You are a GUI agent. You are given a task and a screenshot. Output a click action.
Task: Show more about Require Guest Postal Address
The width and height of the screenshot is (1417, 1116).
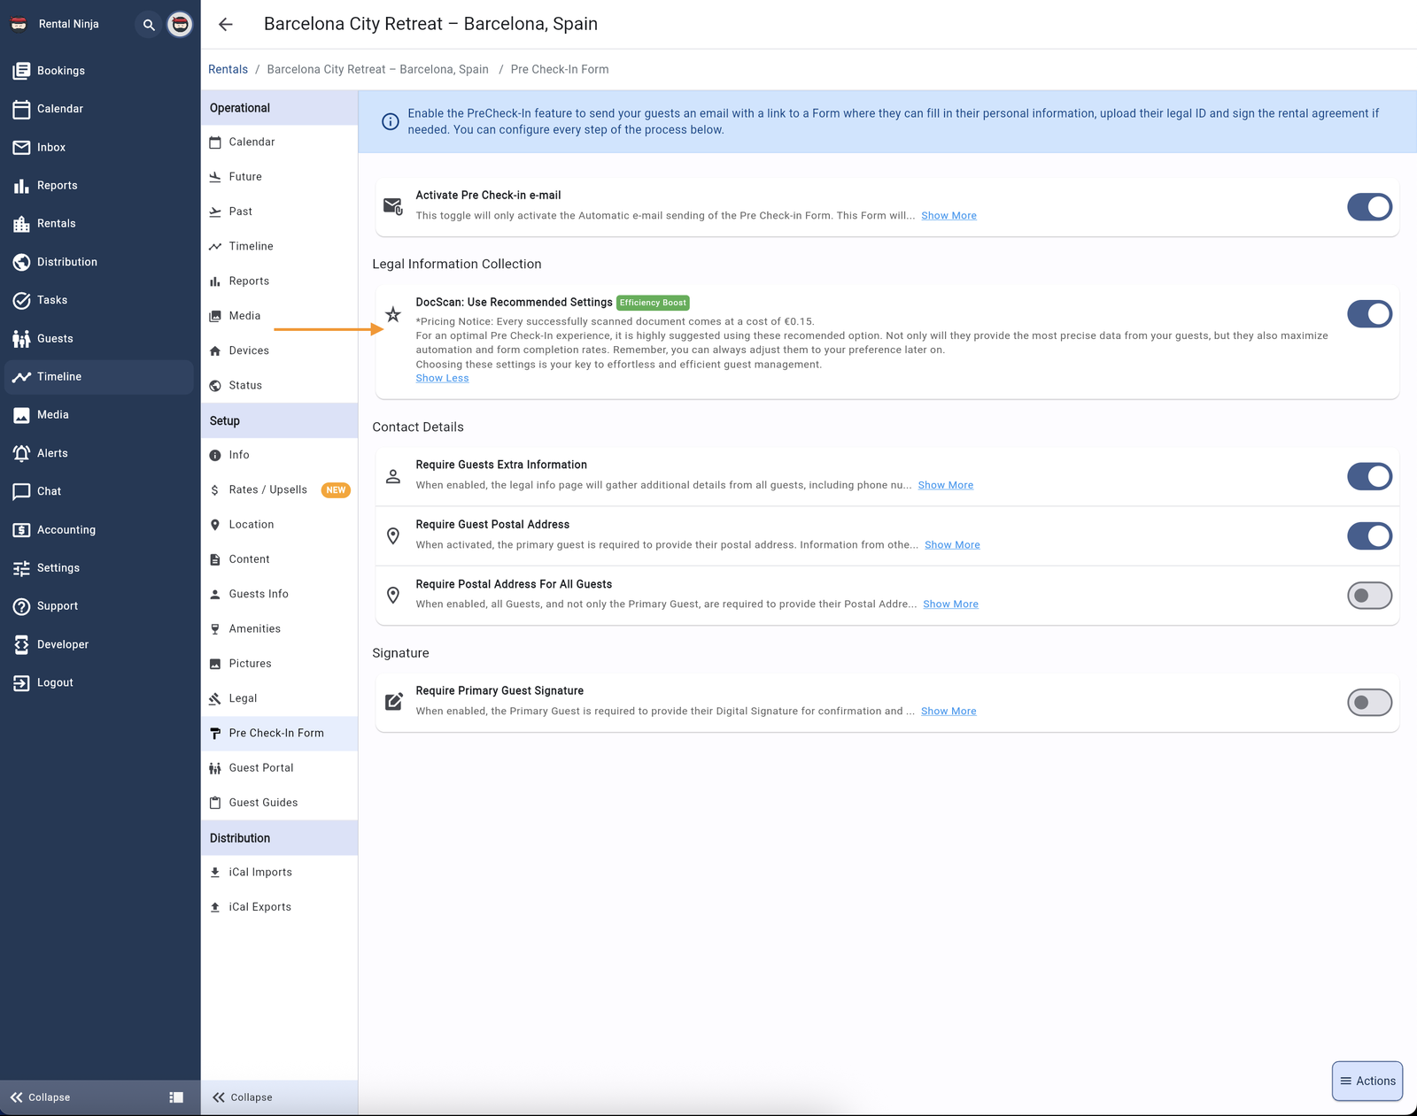point(952,544)
